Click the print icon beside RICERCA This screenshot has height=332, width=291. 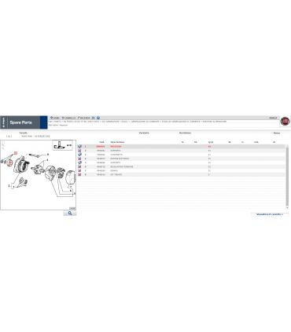(x=93, y=118)
